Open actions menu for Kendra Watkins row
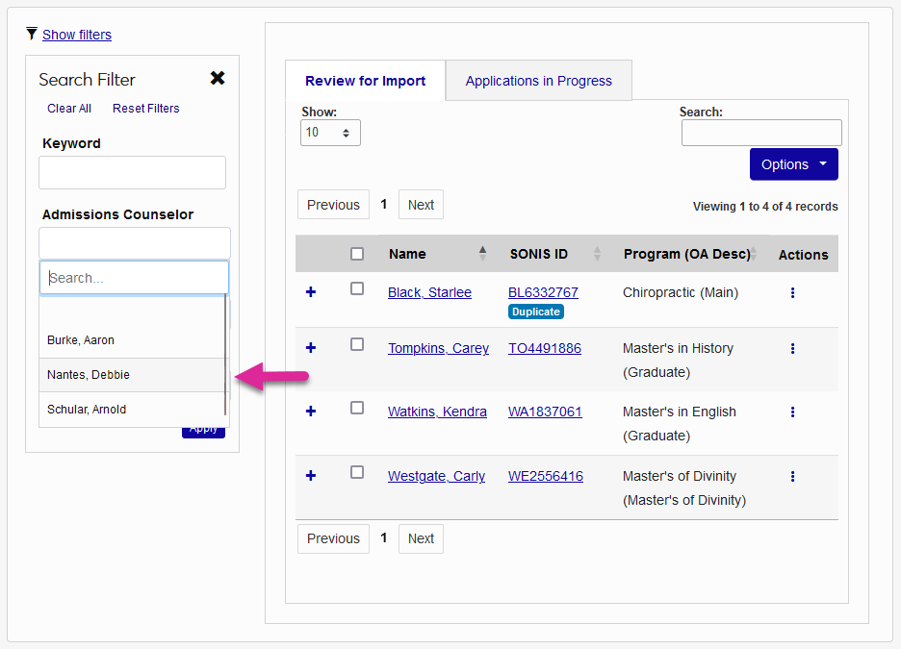 tap(792, 412)
